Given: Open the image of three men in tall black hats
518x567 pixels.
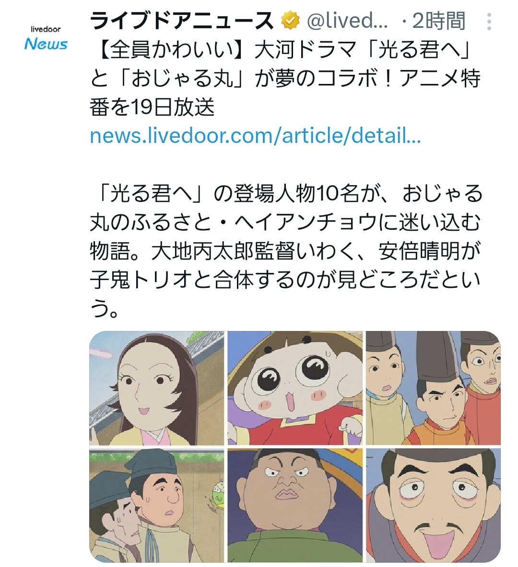Looking at the screenshot, I should (x=433, y=388).
